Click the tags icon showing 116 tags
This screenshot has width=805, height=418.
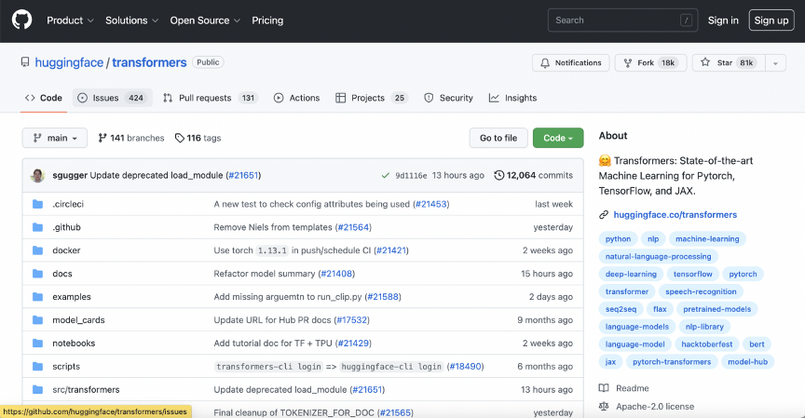179,138
